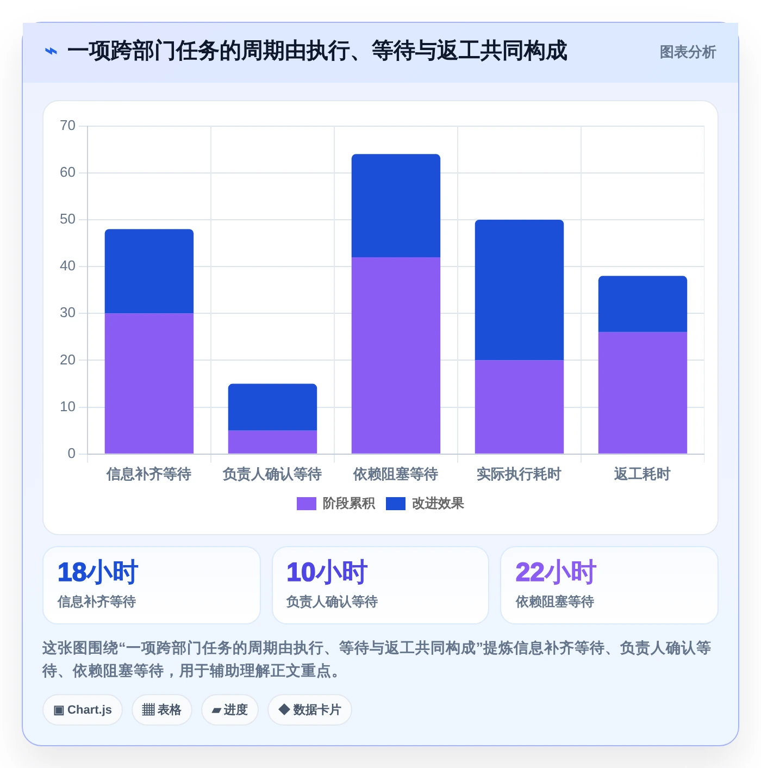Click the blue 改进效果 legend swatch
The width and height of the screenshot is (761, 768).
click(x=396, y=504)
